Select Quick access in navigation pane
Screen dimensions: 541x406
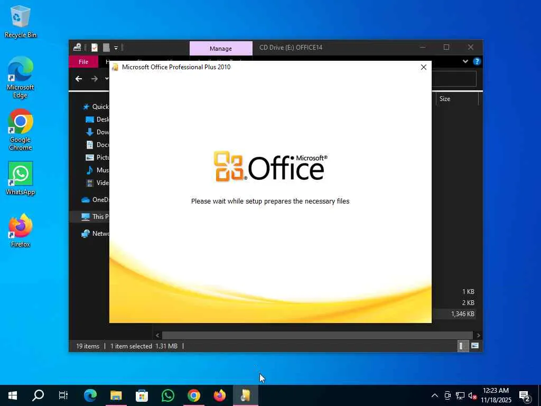coord(96,107)
